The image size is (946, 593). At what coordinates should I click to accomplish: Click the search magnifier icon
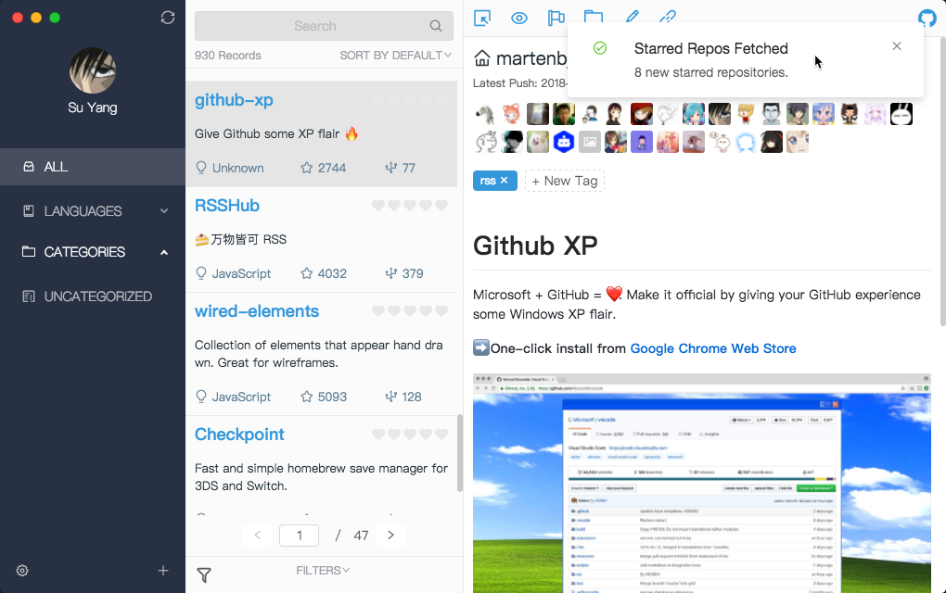click(436, 26)
